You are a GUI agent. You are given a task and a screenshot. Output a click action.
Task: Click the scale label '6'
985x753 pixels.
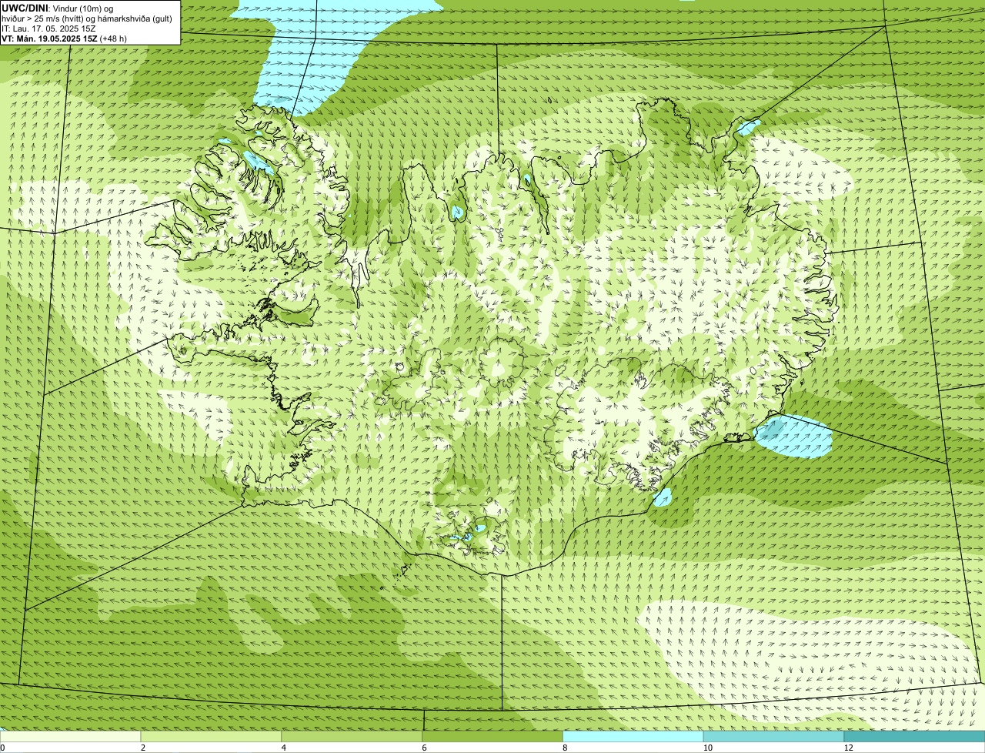pos(424,748)
